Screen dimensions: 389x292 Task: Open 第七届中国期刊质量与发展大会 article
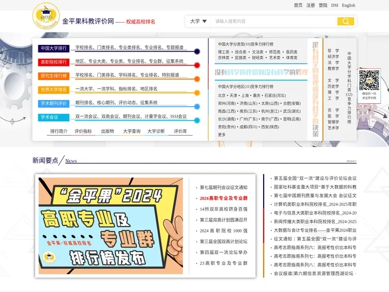coord(315,196)
